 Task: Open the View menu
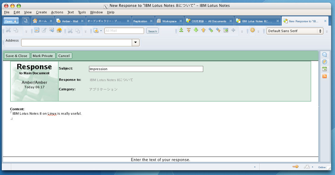[28, 12]
